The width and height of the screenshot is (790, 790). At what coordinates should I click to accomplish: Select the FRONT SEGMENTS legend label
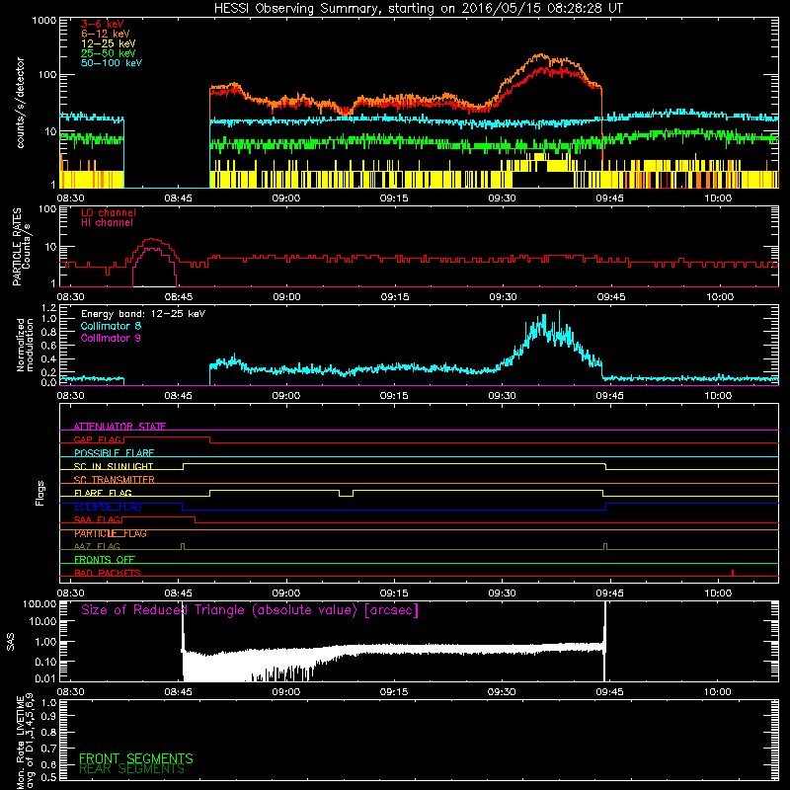[x=136, y=758]
